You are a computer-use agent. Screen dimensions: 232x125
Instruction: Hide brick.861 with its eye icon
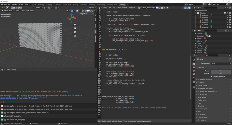[x=227, y=20]
